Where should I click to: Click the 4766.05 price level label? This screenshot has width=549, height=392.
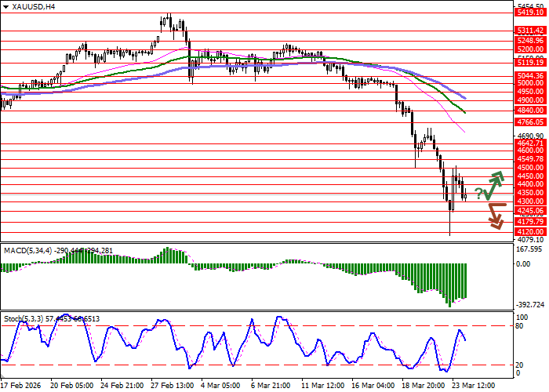click(x=527, y=122)
